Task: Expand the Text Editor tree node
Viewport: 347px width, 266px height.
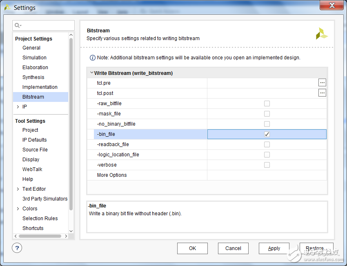Action: (x=18, y=189)
